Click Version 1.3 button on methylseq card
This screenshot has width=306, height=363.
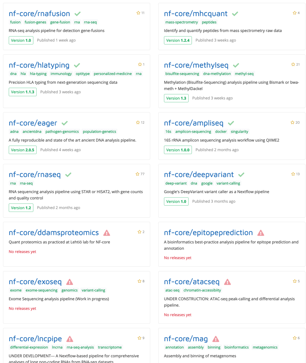pos(176,98)
